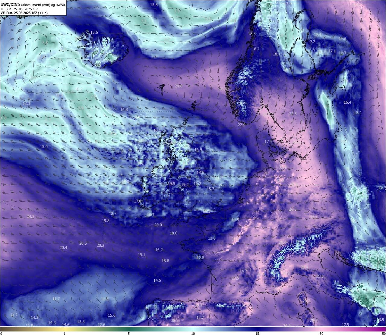The width and height of the screenshot is (386, 336).
Task: Click the 17.4 value near Denmark
Action: point(268,141)
